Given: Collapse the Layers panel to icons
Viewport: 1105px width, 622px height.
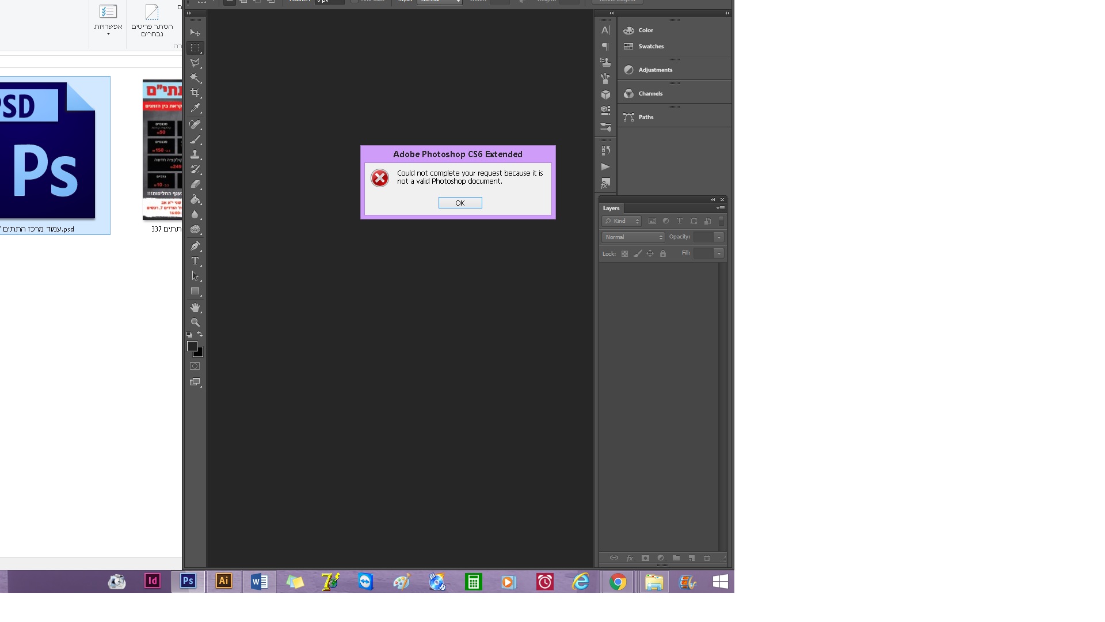Looking at the screenshot, I should (x=713, y=200).
